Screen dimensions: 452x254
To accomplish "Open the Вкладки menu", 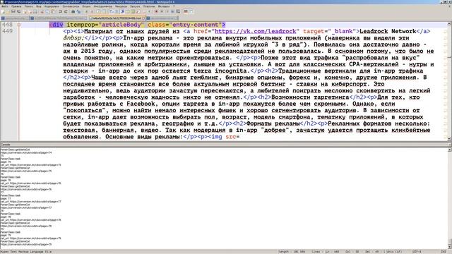I will pos(164,6).
